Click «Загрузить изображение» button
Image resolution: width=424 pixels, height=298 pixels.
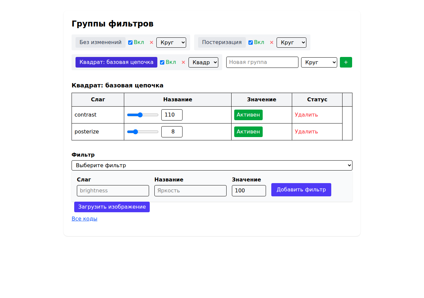coord(112,207)
